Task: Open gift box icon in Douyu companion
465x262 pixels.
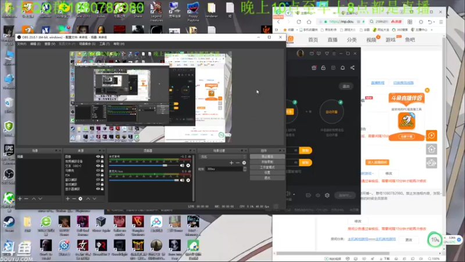Action: 314,68
